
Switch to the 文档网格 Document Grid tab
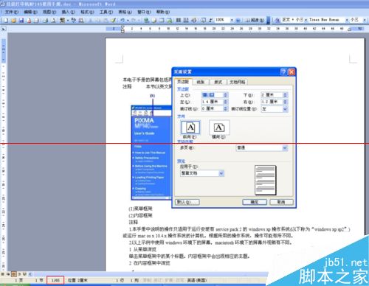tap(238, 82)
